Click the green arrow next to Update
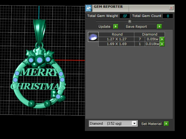The image size is (186, 139). [115, 27]
